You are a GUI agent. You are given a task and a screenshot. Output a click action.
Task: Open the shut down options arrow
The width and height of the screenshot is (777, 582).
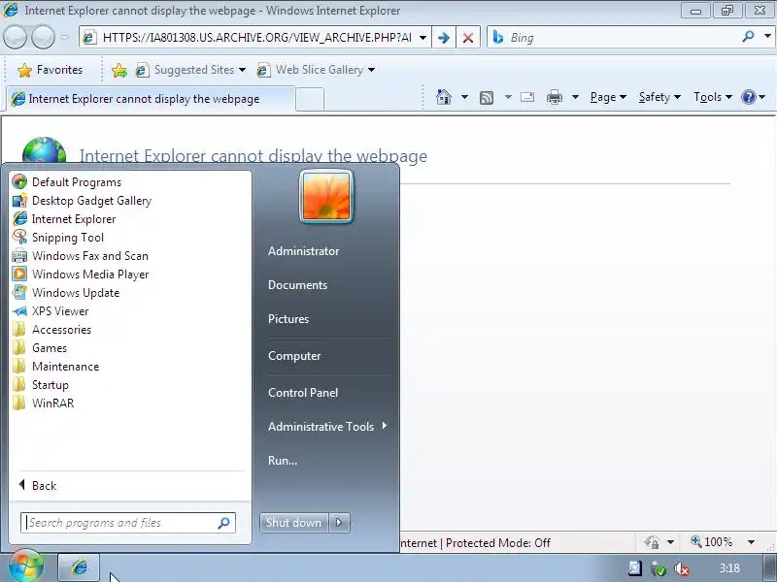point(339,523)
